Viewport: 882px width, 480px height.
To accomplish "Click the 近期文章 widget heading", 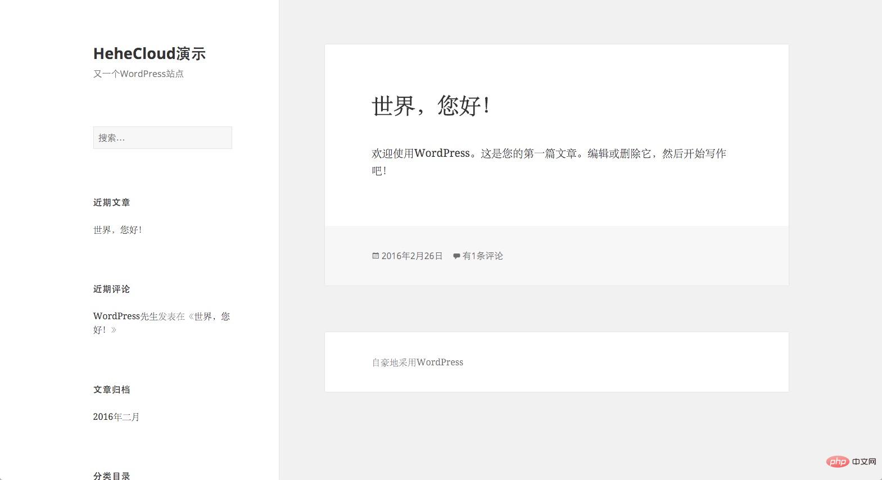I will click(111, 202).
